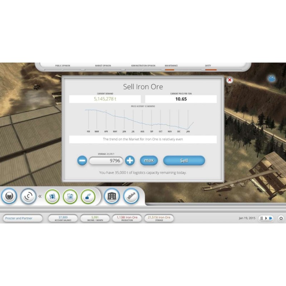The height and width of the screenshot is (286, 286).
Task: Decrease sell amount with minus button
Action: (82, 161)
